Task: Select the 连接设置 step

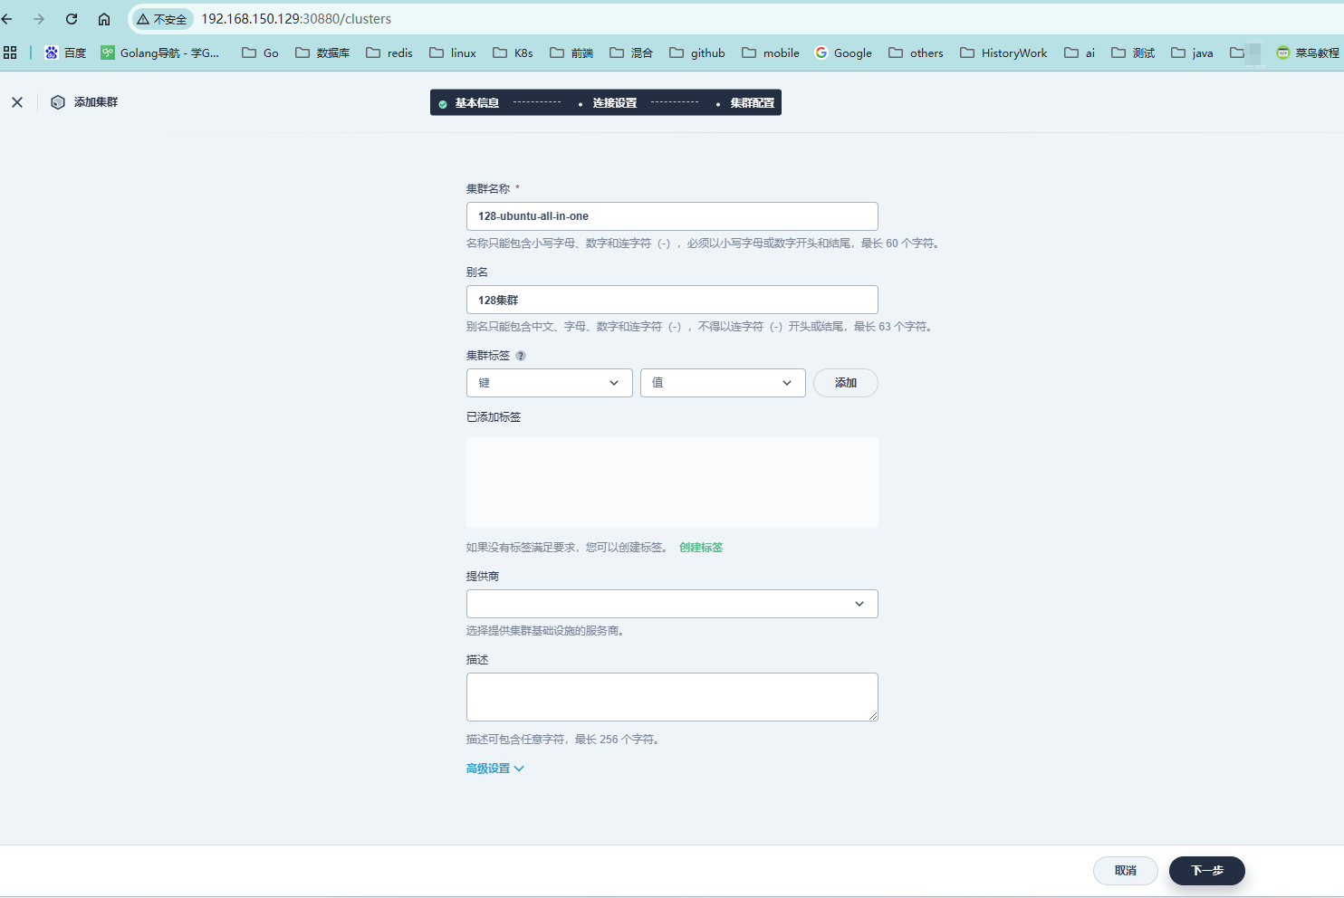Action: click(x=614, y=103)
